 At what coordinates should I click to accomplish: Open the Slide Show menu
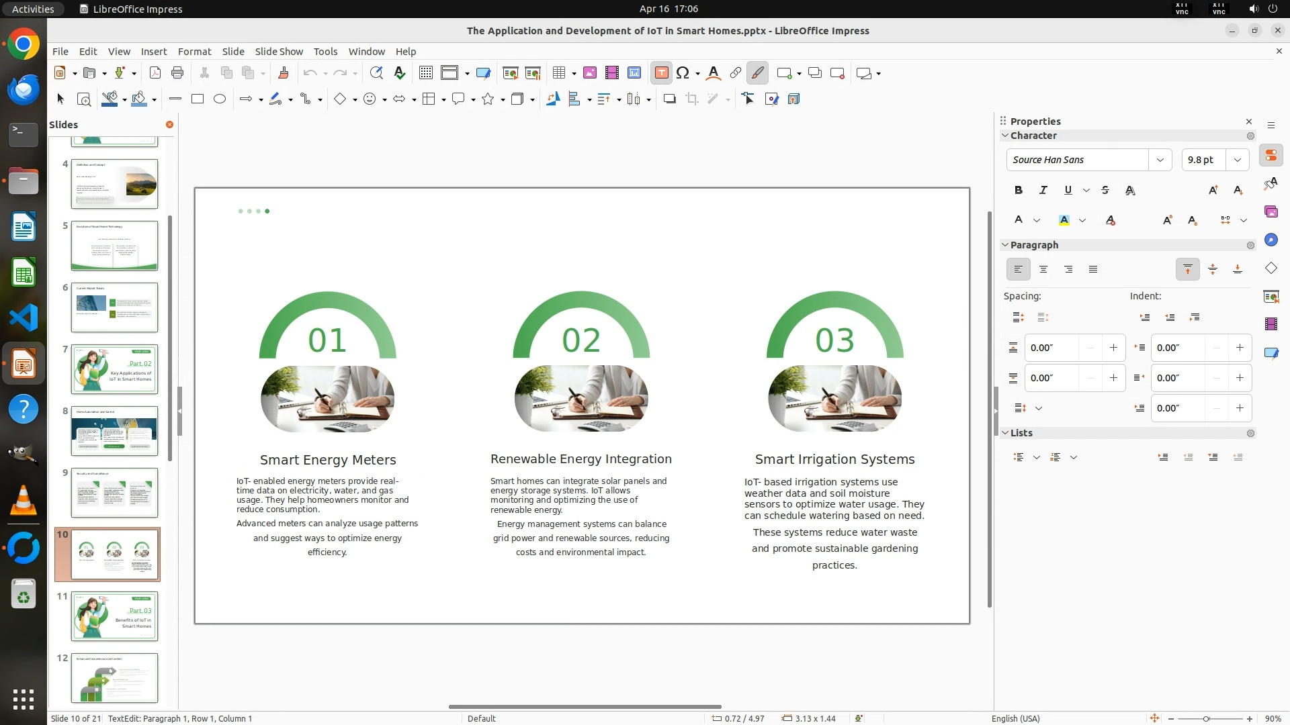pos(279,52)
